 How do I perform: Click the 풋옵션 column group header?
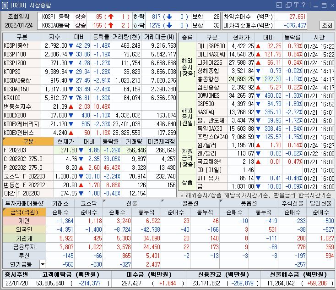tap(249, 203)
